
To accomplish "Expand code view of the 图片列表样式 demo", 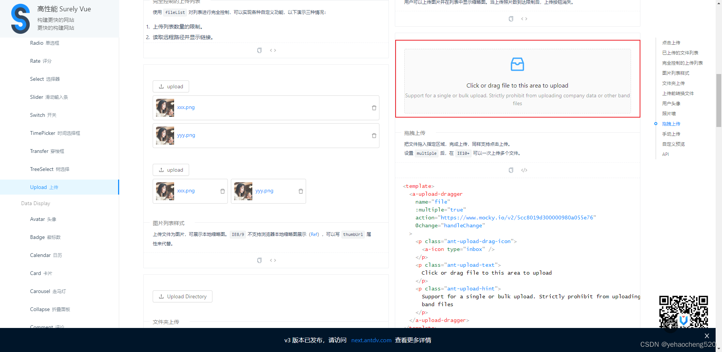I will pyautogui.click(x=273, y=260).
